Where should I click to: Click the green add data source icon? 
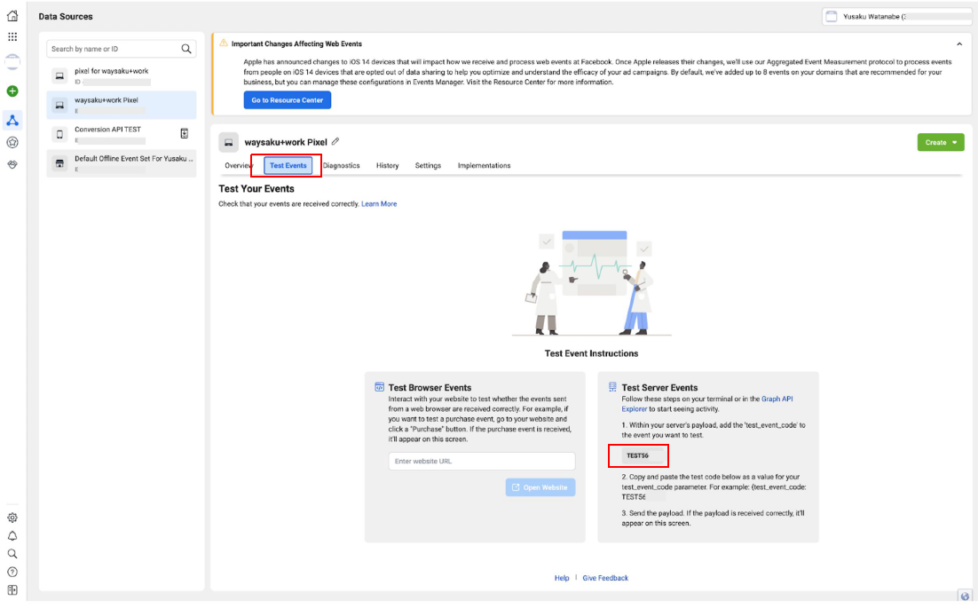click(12, 91)
